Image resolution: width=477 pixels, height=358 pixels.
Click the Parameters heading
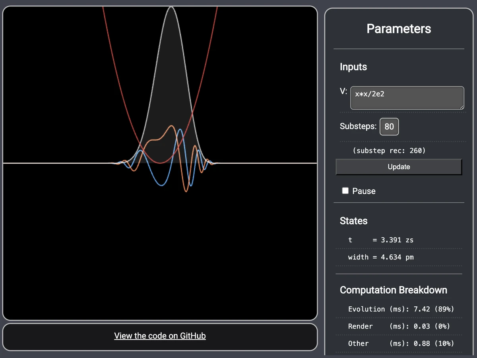coord(399,29)
